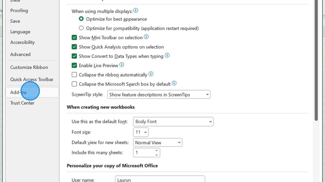325x182 pixels.
Task: Open Quick Access Toolbar settings
Action: (x=32, y=80)
